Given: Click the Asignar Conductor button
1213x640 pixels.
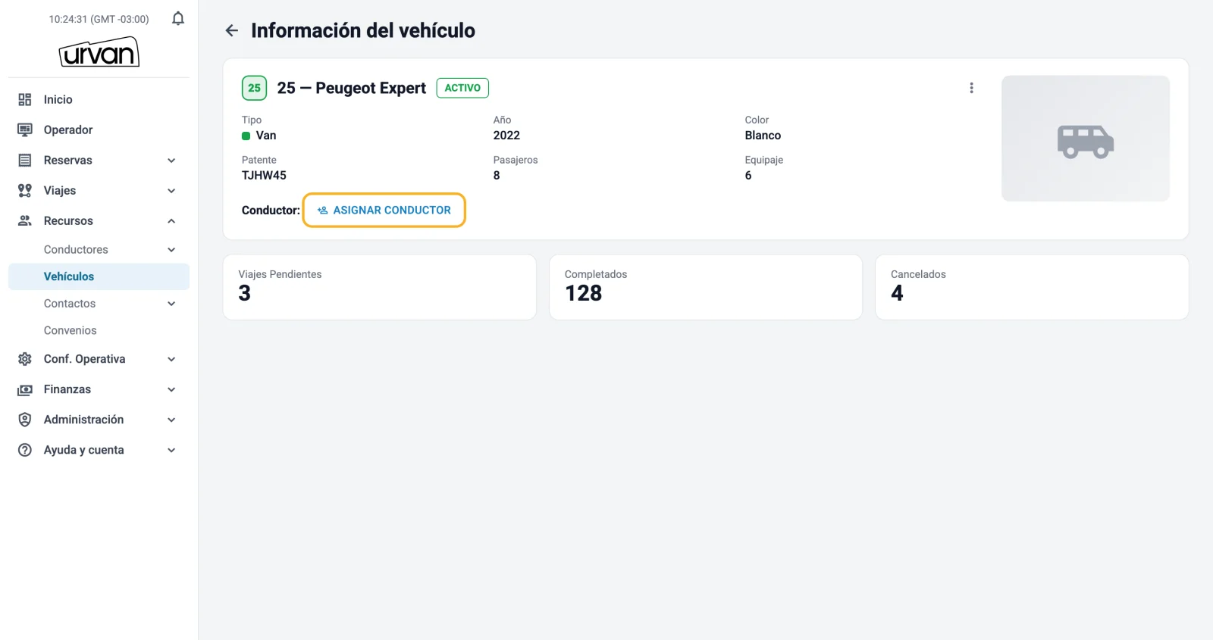Looking at the screenshot, I should (384, 210).
